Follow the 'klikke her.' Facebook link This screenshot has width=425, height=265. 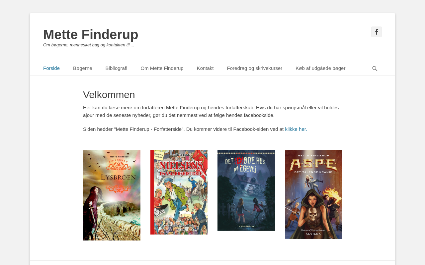click(x=296, y=129)
